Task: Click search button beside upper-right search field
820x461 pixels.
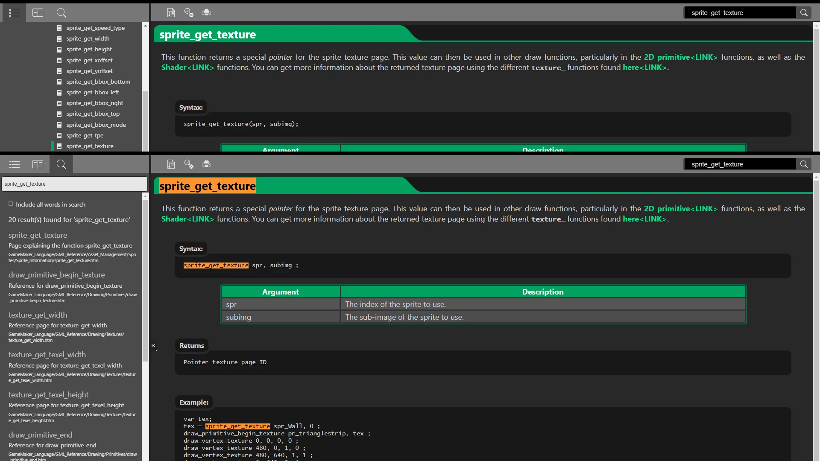Action: click(804, 13)
